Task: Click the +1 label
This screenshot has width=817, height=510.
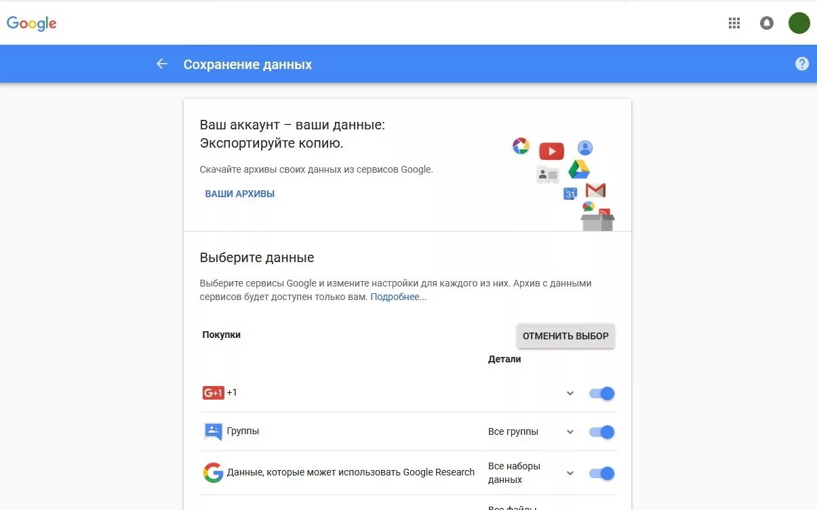Action: coord(232,392)
